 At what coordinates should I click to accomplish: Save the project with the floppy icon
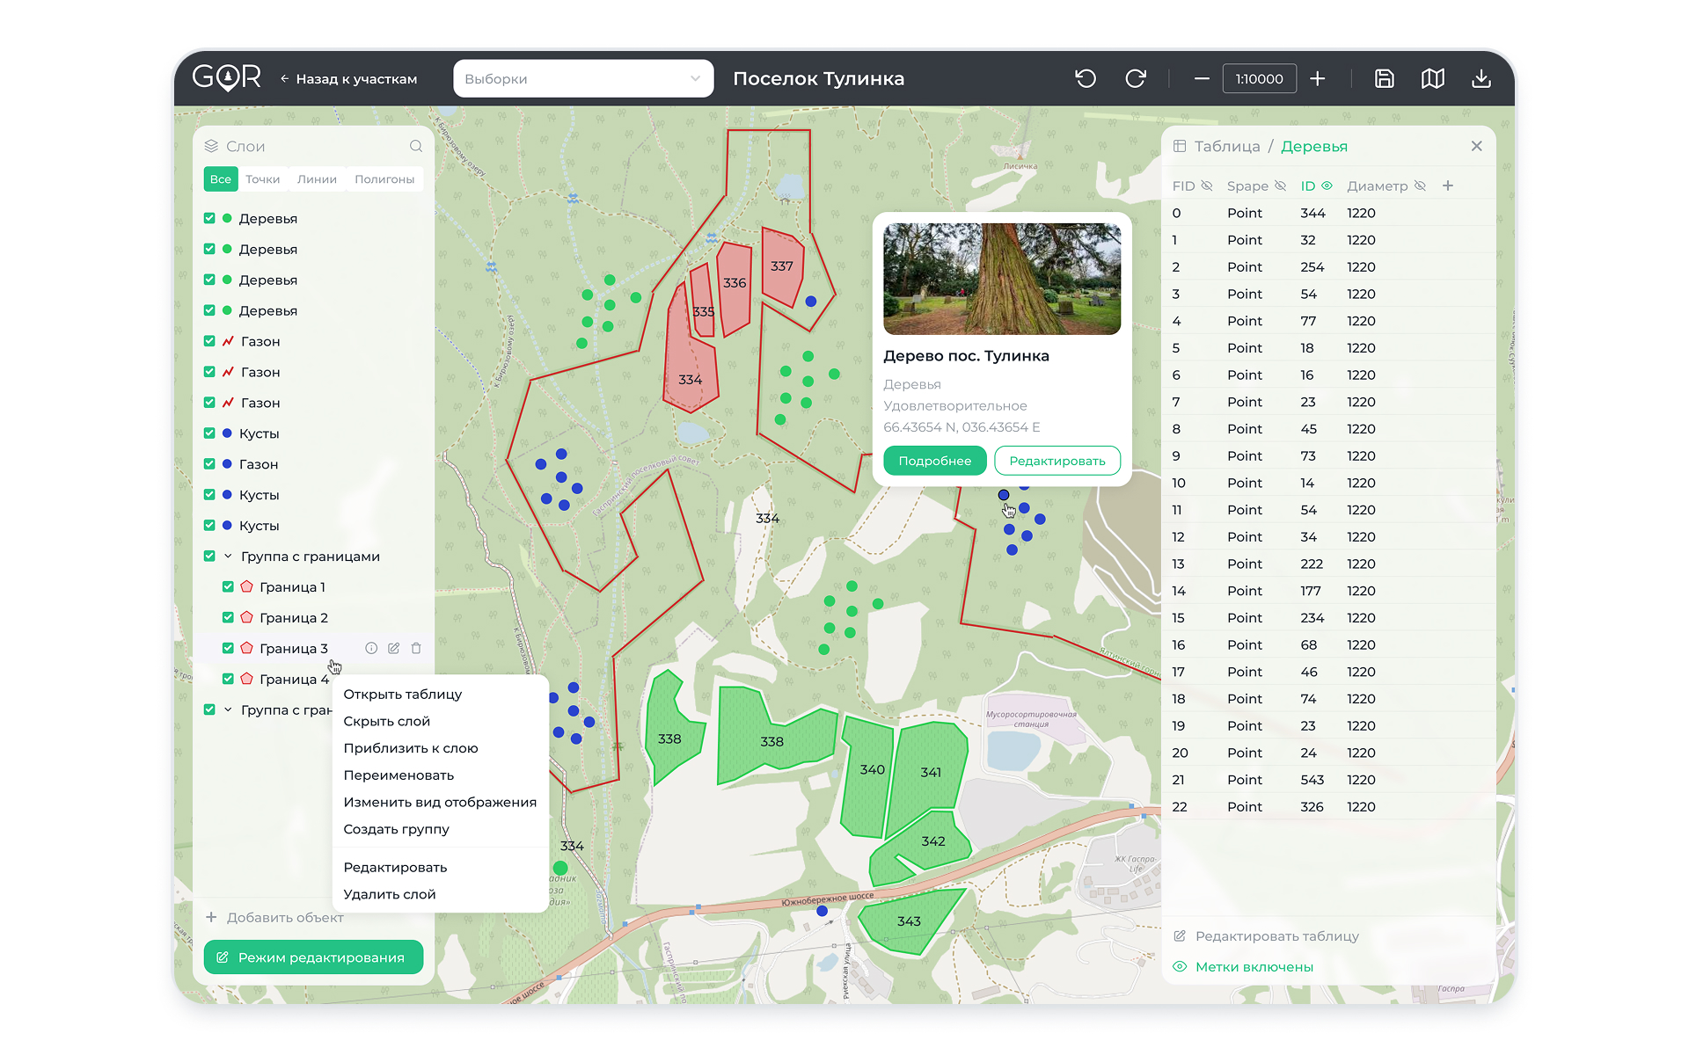pos(1384,78)
